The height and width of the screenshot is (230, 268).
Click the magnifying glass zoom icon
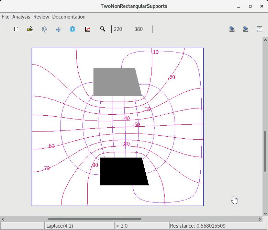coord(103,29)
